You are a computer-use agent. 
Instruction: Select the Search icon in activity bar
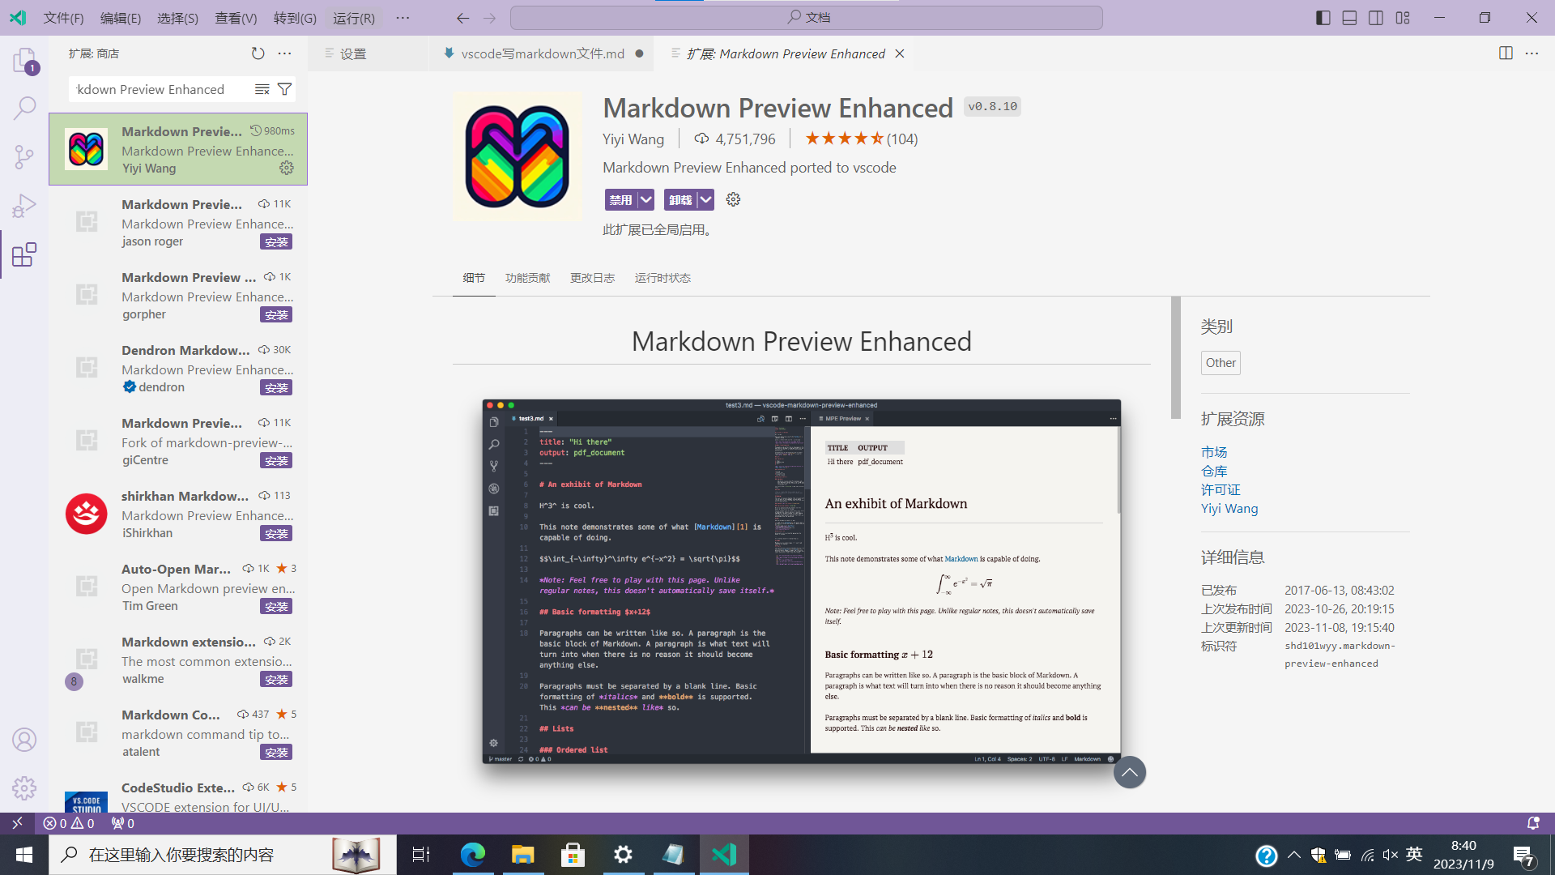click(x=24, y=108)
